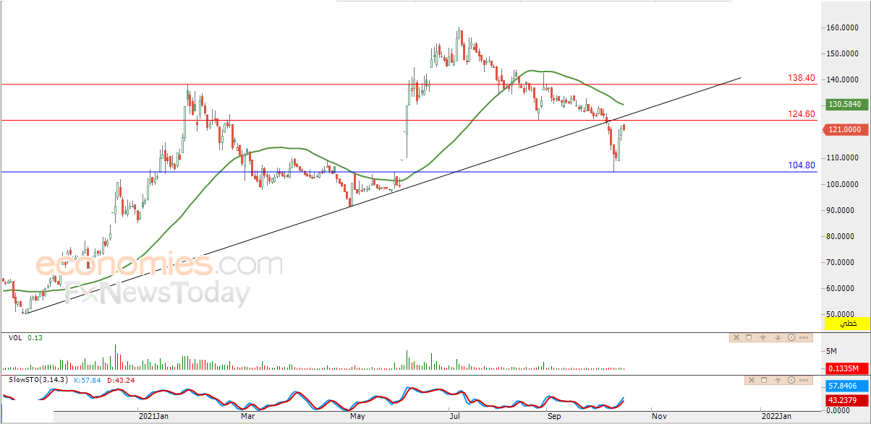Select the 124.60 horizontal level label
Screen dimensions: 871x424
tap(802, 113)
